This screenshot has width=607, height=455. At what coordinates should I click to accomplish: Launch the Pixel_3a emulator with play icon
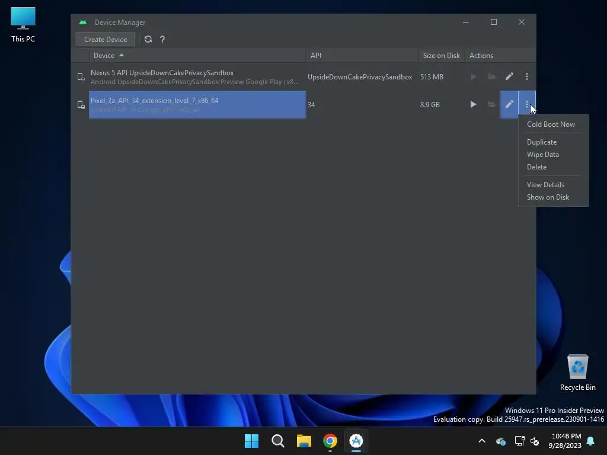click(x=473, y=104)
